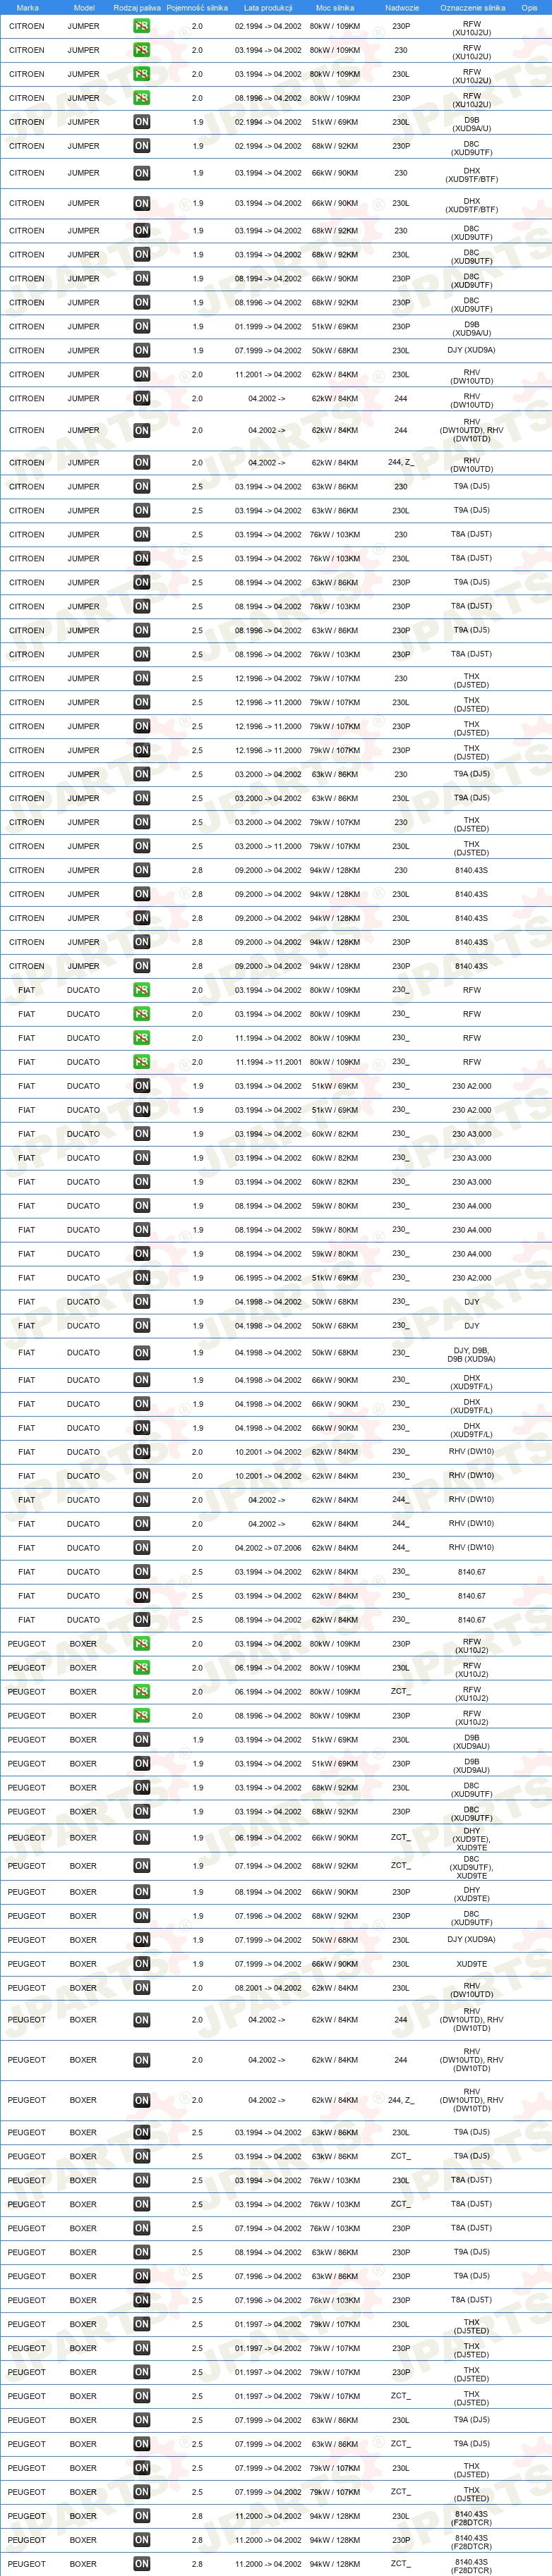The image size is (552, 2576).
Task: Click PB fuel icon in Peugeot Boxer 06.1994 ZCT_ 2.0 row
Action: [x=141, y=1692]
